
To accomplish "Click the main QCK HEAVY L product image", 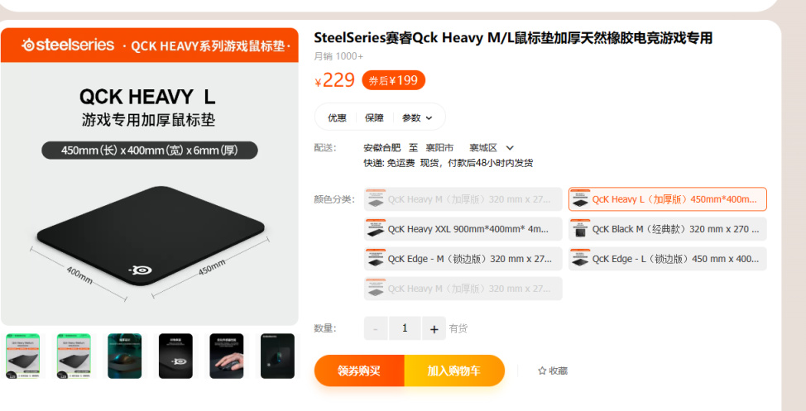I will (x=150, y=177).
